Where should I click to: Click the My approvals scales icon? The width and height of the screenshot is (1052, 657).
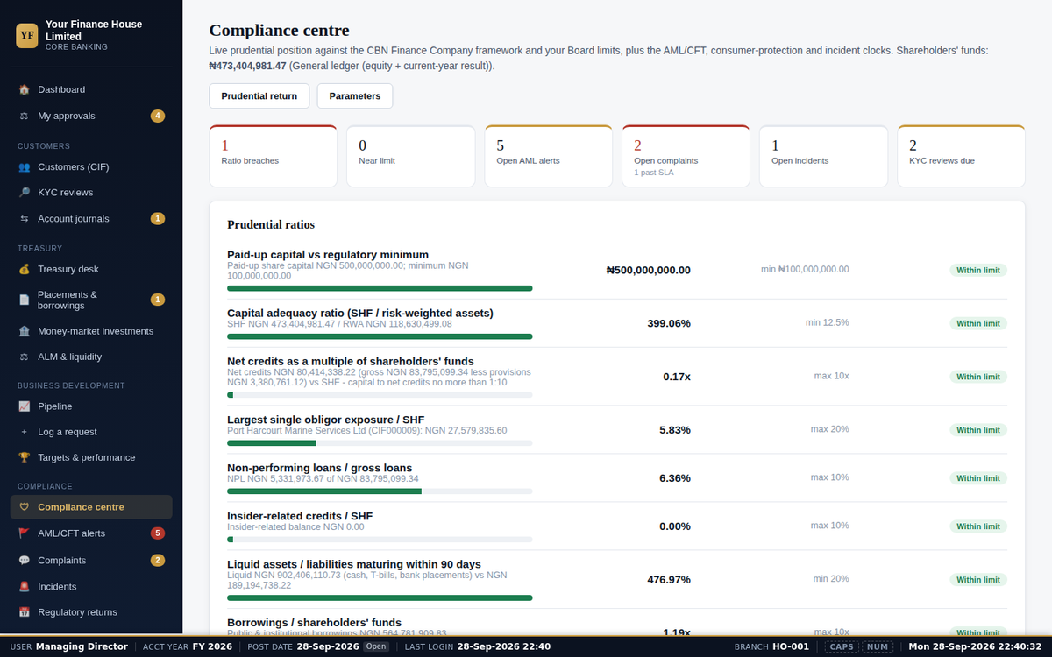25,116
